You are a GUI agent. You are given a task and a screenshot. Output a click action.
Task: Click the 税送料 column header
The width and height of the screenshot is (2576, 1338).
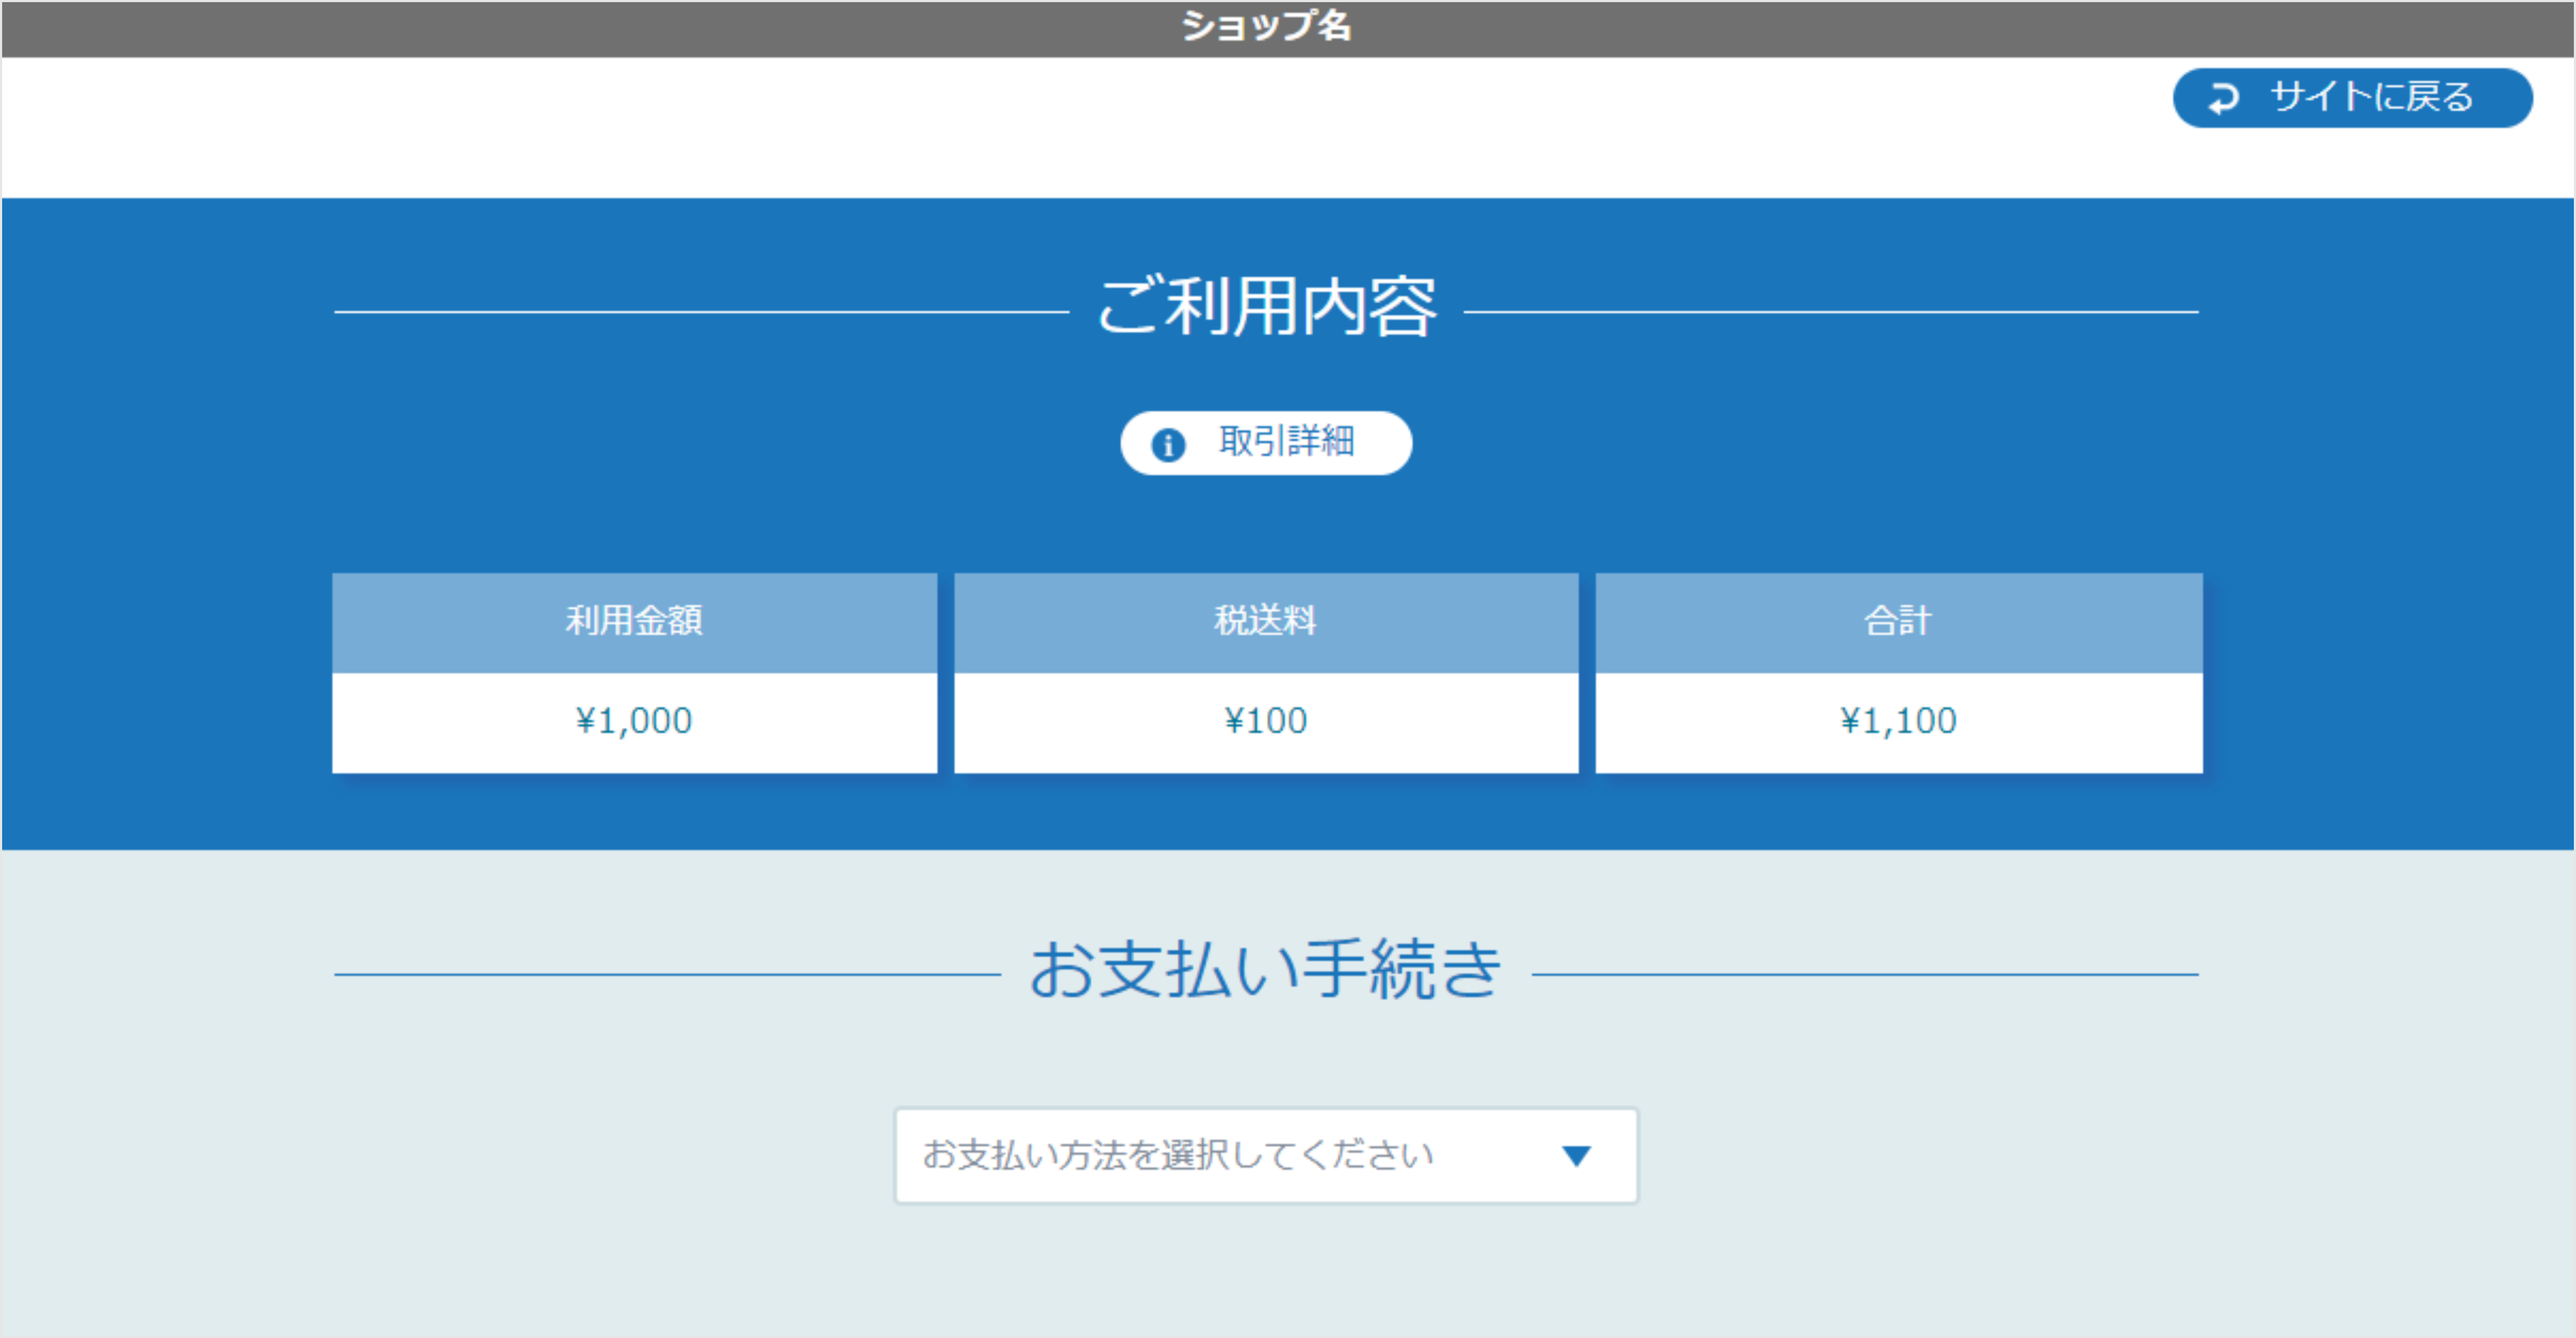click(1266, 622)
